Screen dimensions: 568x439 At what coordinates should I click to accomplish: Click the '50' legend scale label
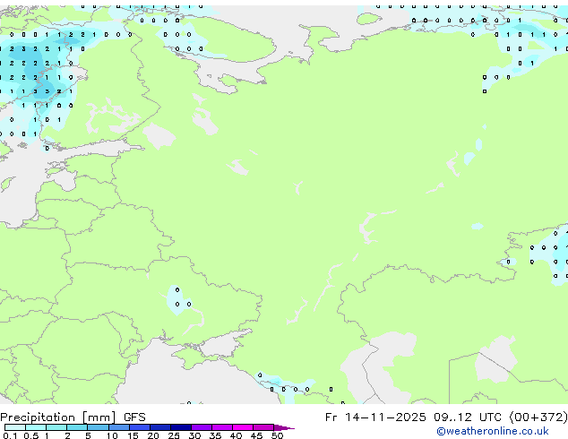point(277,435)
